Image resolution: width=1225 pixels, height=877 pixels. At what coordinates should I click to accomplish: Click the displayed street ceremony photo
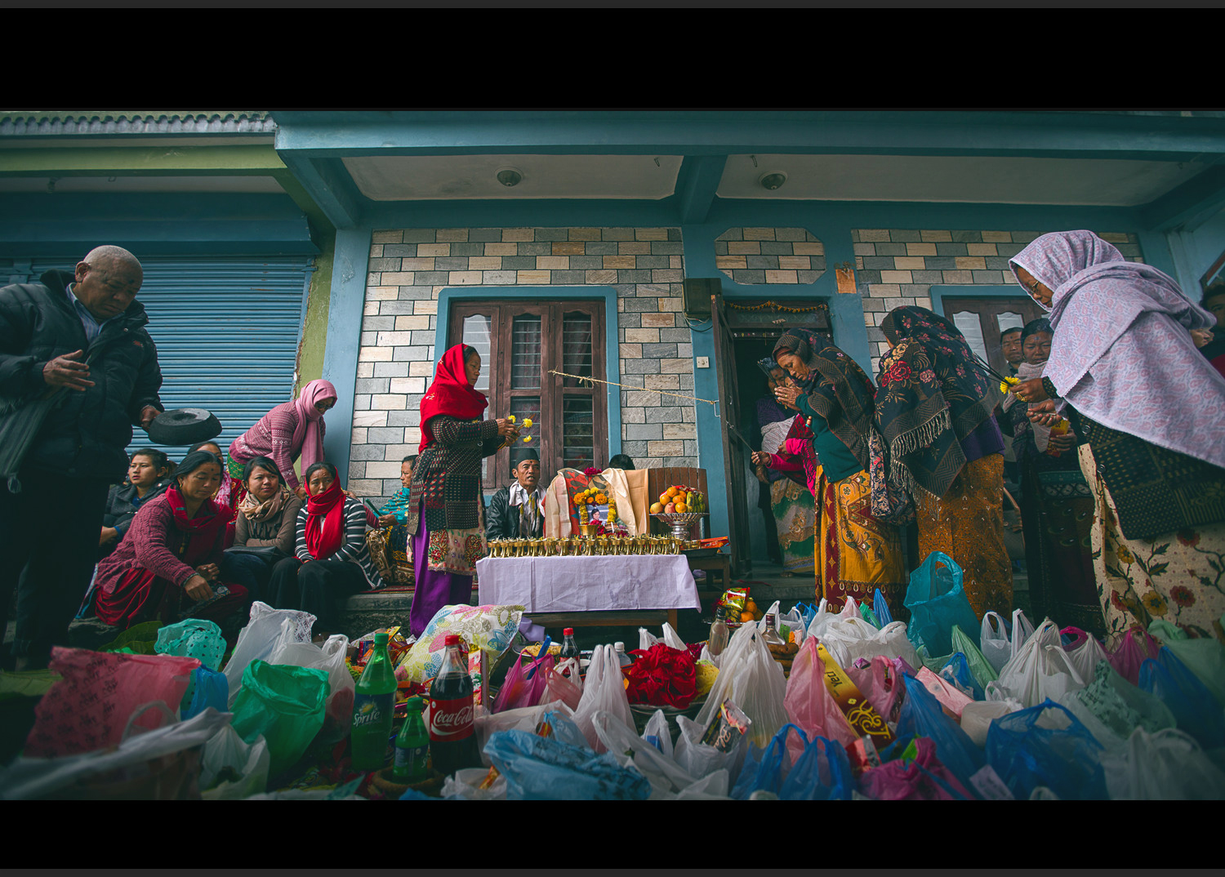pos(612,455)
